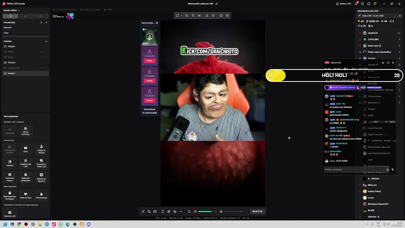Click the magic wand effects icon
The width and height of the screenshot is (405, 228).
[x=143, y=212]
